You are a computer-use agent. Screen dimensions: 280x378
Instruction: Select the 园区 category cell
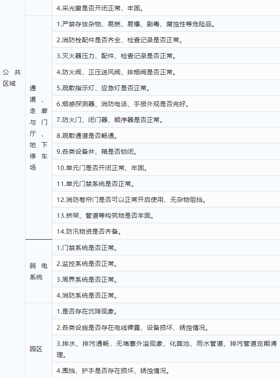[x=36, y=349]
